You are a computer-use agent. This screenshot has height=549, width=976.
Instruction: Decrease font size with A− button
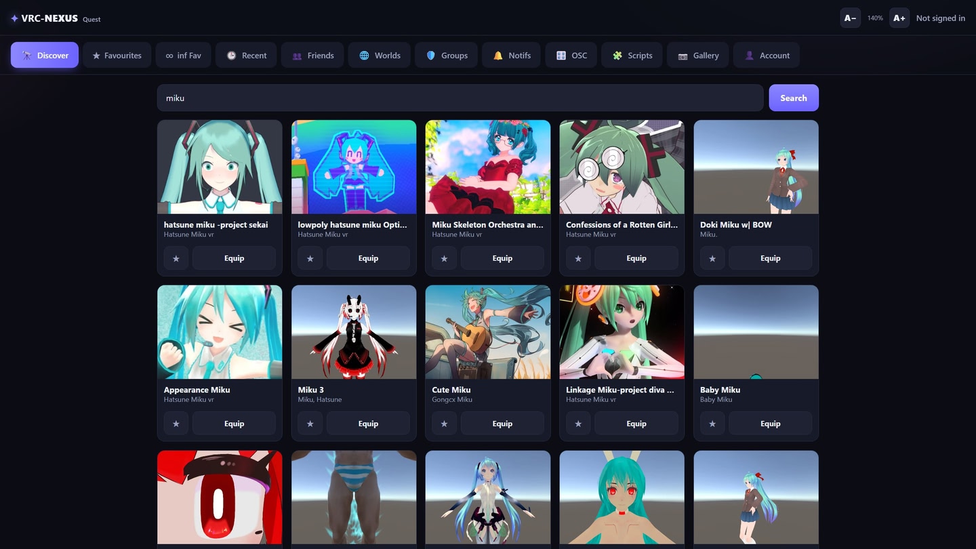tap(850, 18)
